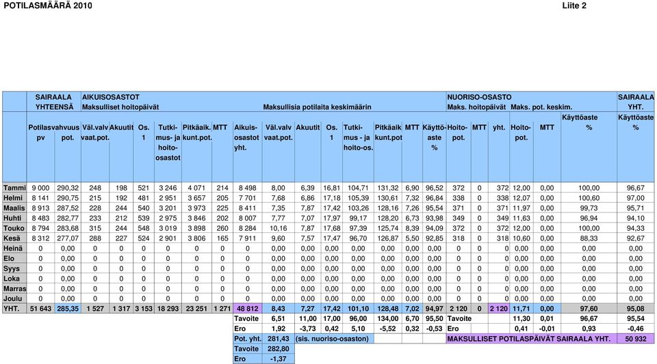The width and height of the screenshot is (657, 364).
Task: Click the -1,37 difference value
Action: point(279,359)
